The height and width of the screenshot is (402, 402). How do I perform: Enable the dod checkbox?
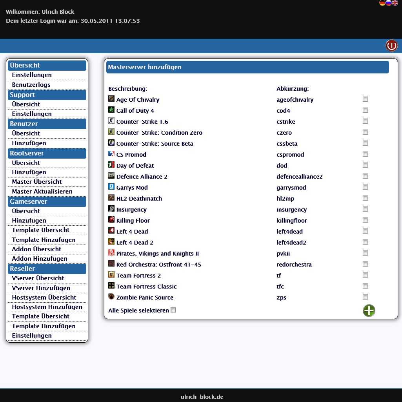tap(366, 165)
